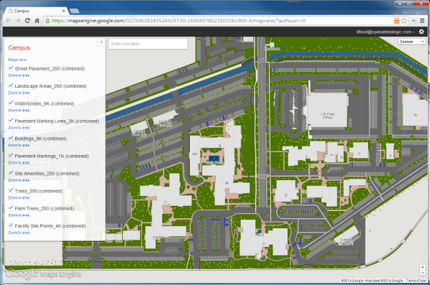Viewport: 430px width, 285px height.
Task: Click the Reset view link
Action: coord(17,60)
